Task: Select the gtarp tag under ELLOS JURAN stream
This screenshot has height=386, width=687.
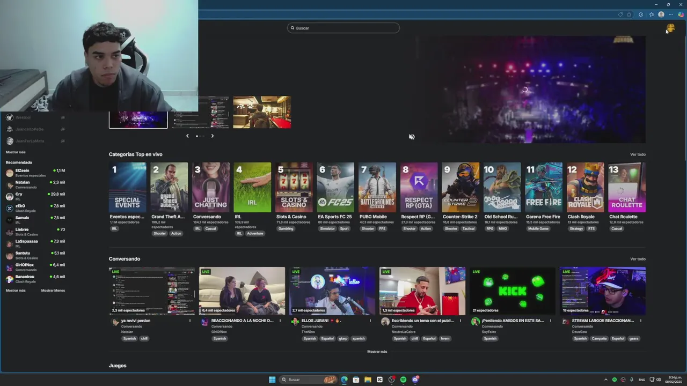Action: tap(343, 338)
